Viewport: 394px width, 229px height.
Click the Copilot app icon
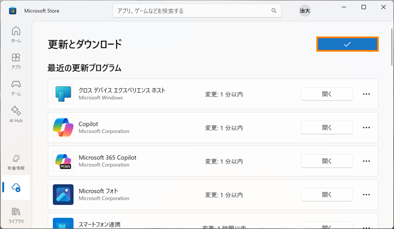point(63,127)
